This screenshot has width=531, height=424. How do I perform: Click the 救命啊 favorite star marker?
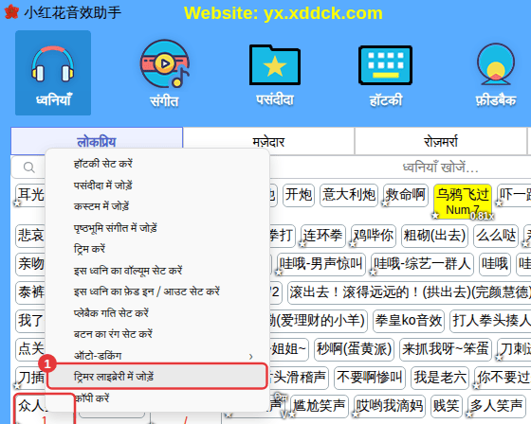[x=385, y=203]
